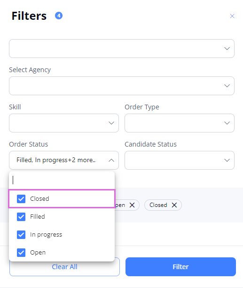The height and width of the screenshot is (288, 243).
Task: Open the Skill dropdown
Action: click(x=64, y=123)
